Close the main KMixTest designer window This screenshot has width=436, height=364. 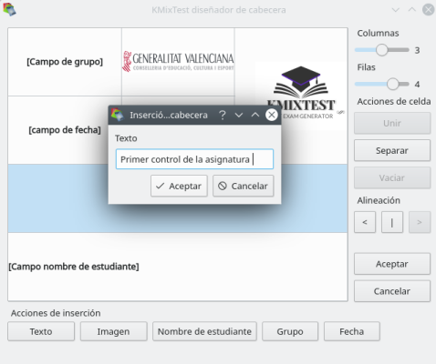[429, 10]
